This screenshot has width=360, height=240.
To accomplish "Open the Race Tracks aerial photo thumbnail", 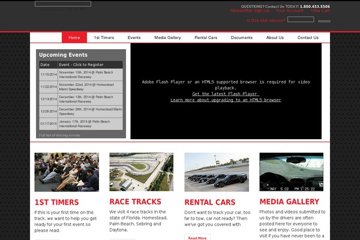I will tap(142, 172).
